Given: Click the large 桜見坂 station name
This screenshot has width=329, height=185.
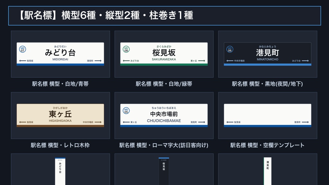Looking at the screenshot, I should (x=164, y=53).
